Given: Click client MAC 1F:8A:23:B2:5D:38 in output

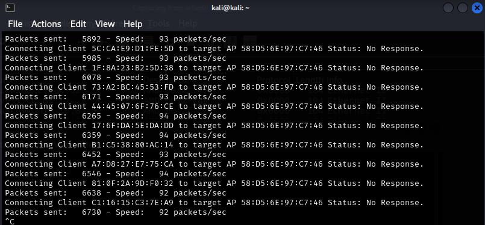Looking at the screenshot, I should 133,68.
